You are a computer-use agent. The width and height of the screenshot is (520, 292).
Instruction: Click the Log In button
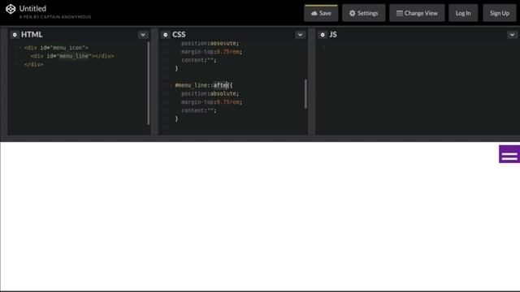463,13
